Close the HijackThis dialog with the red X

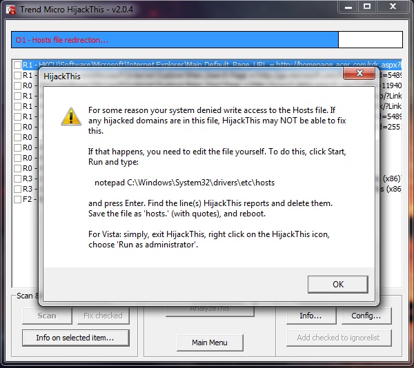(359, 73)
